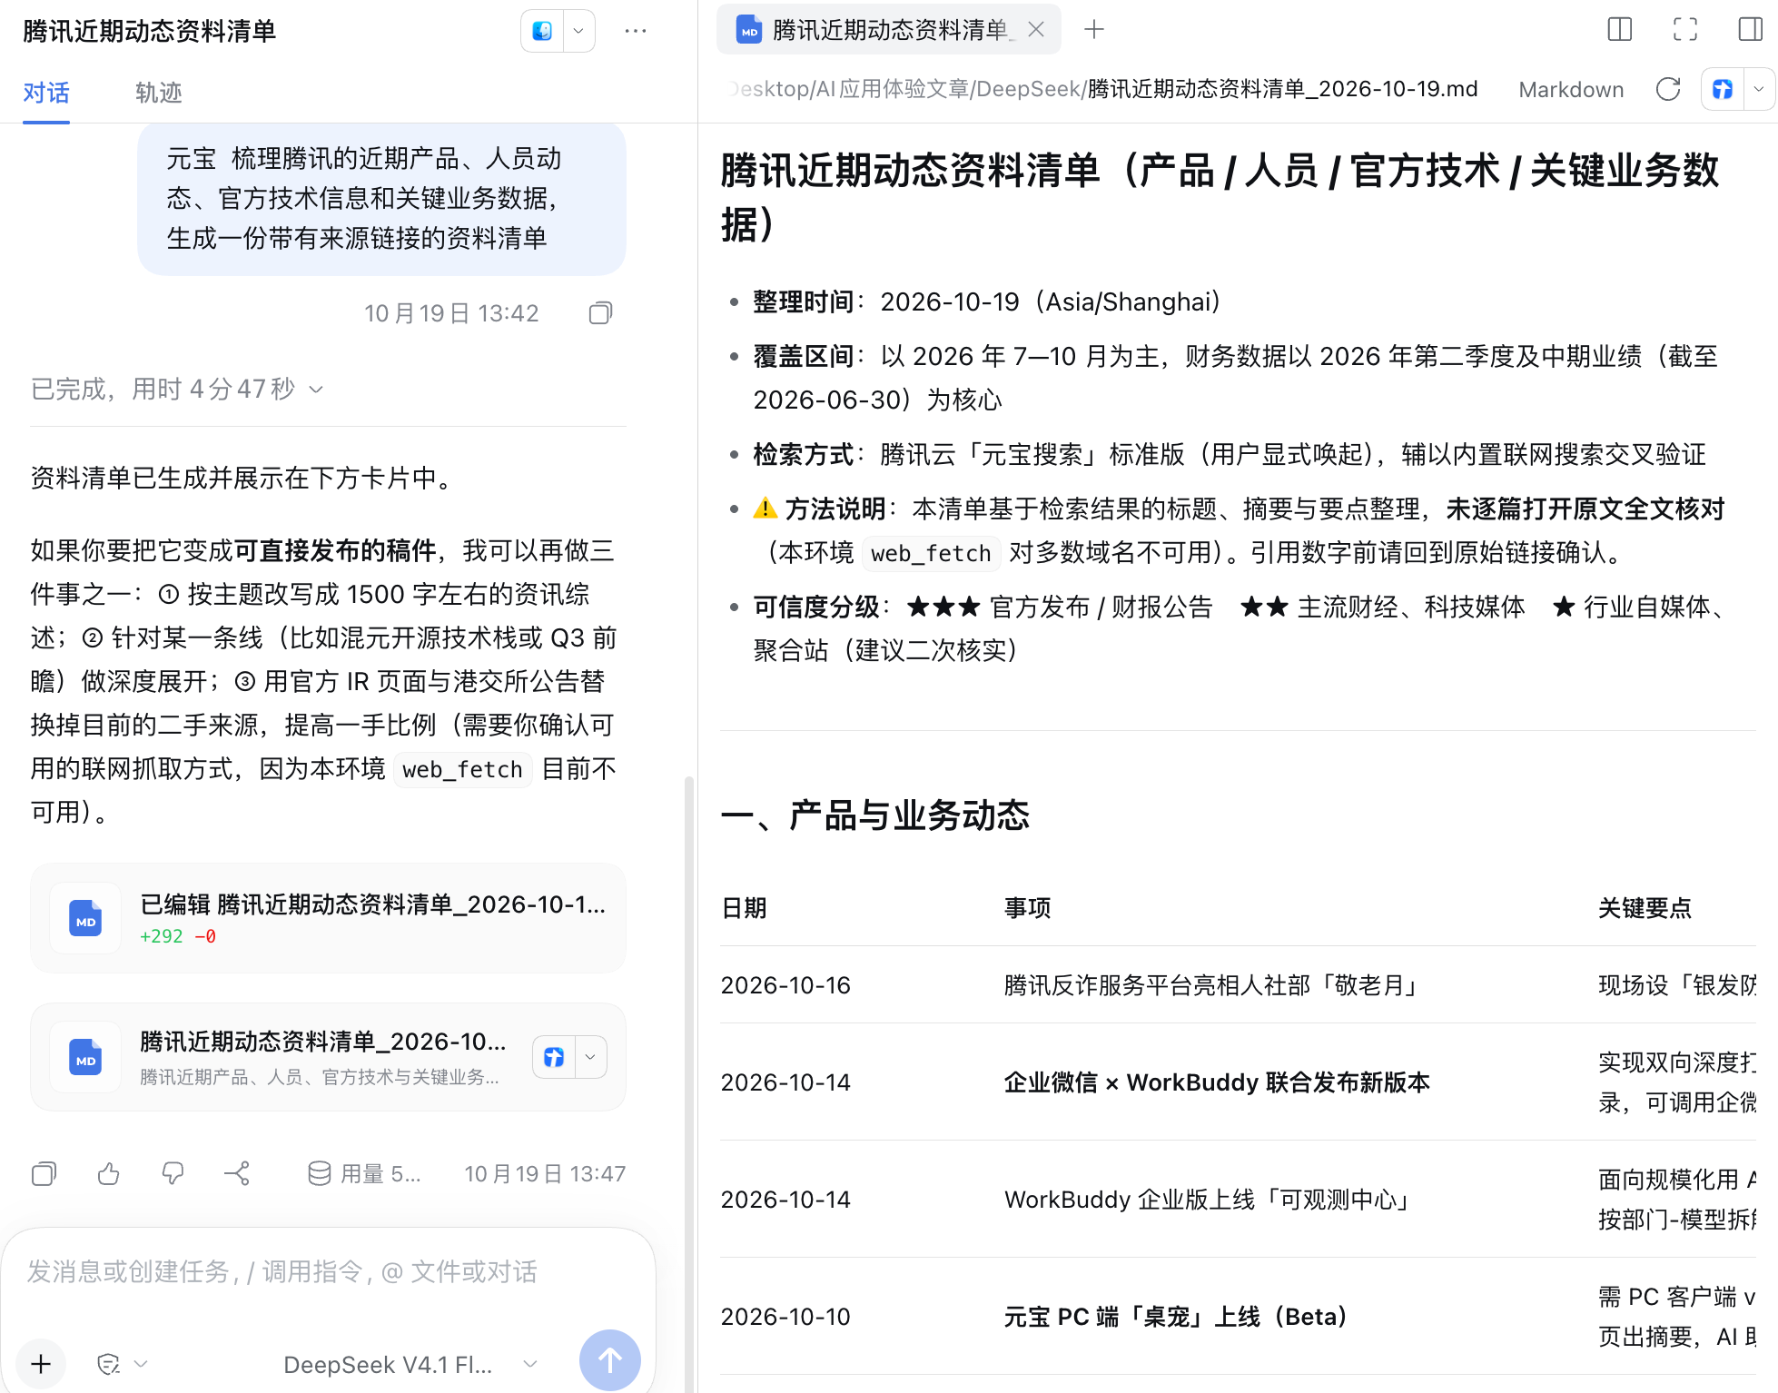Viewport: 1778px width, 1393px height.
Task: Send the message with the arrow button
Action: pyautogui.click(x=610, y=1360)
